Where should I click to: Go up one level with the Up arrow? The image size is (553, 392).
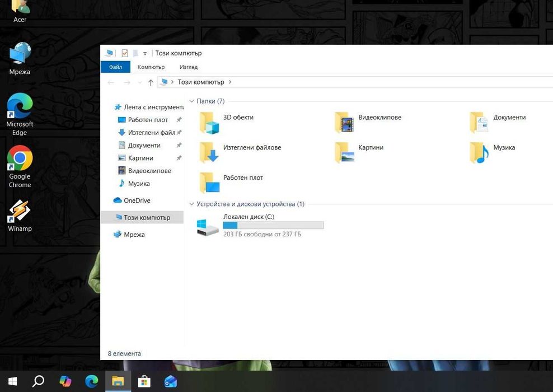click(151, 82)
